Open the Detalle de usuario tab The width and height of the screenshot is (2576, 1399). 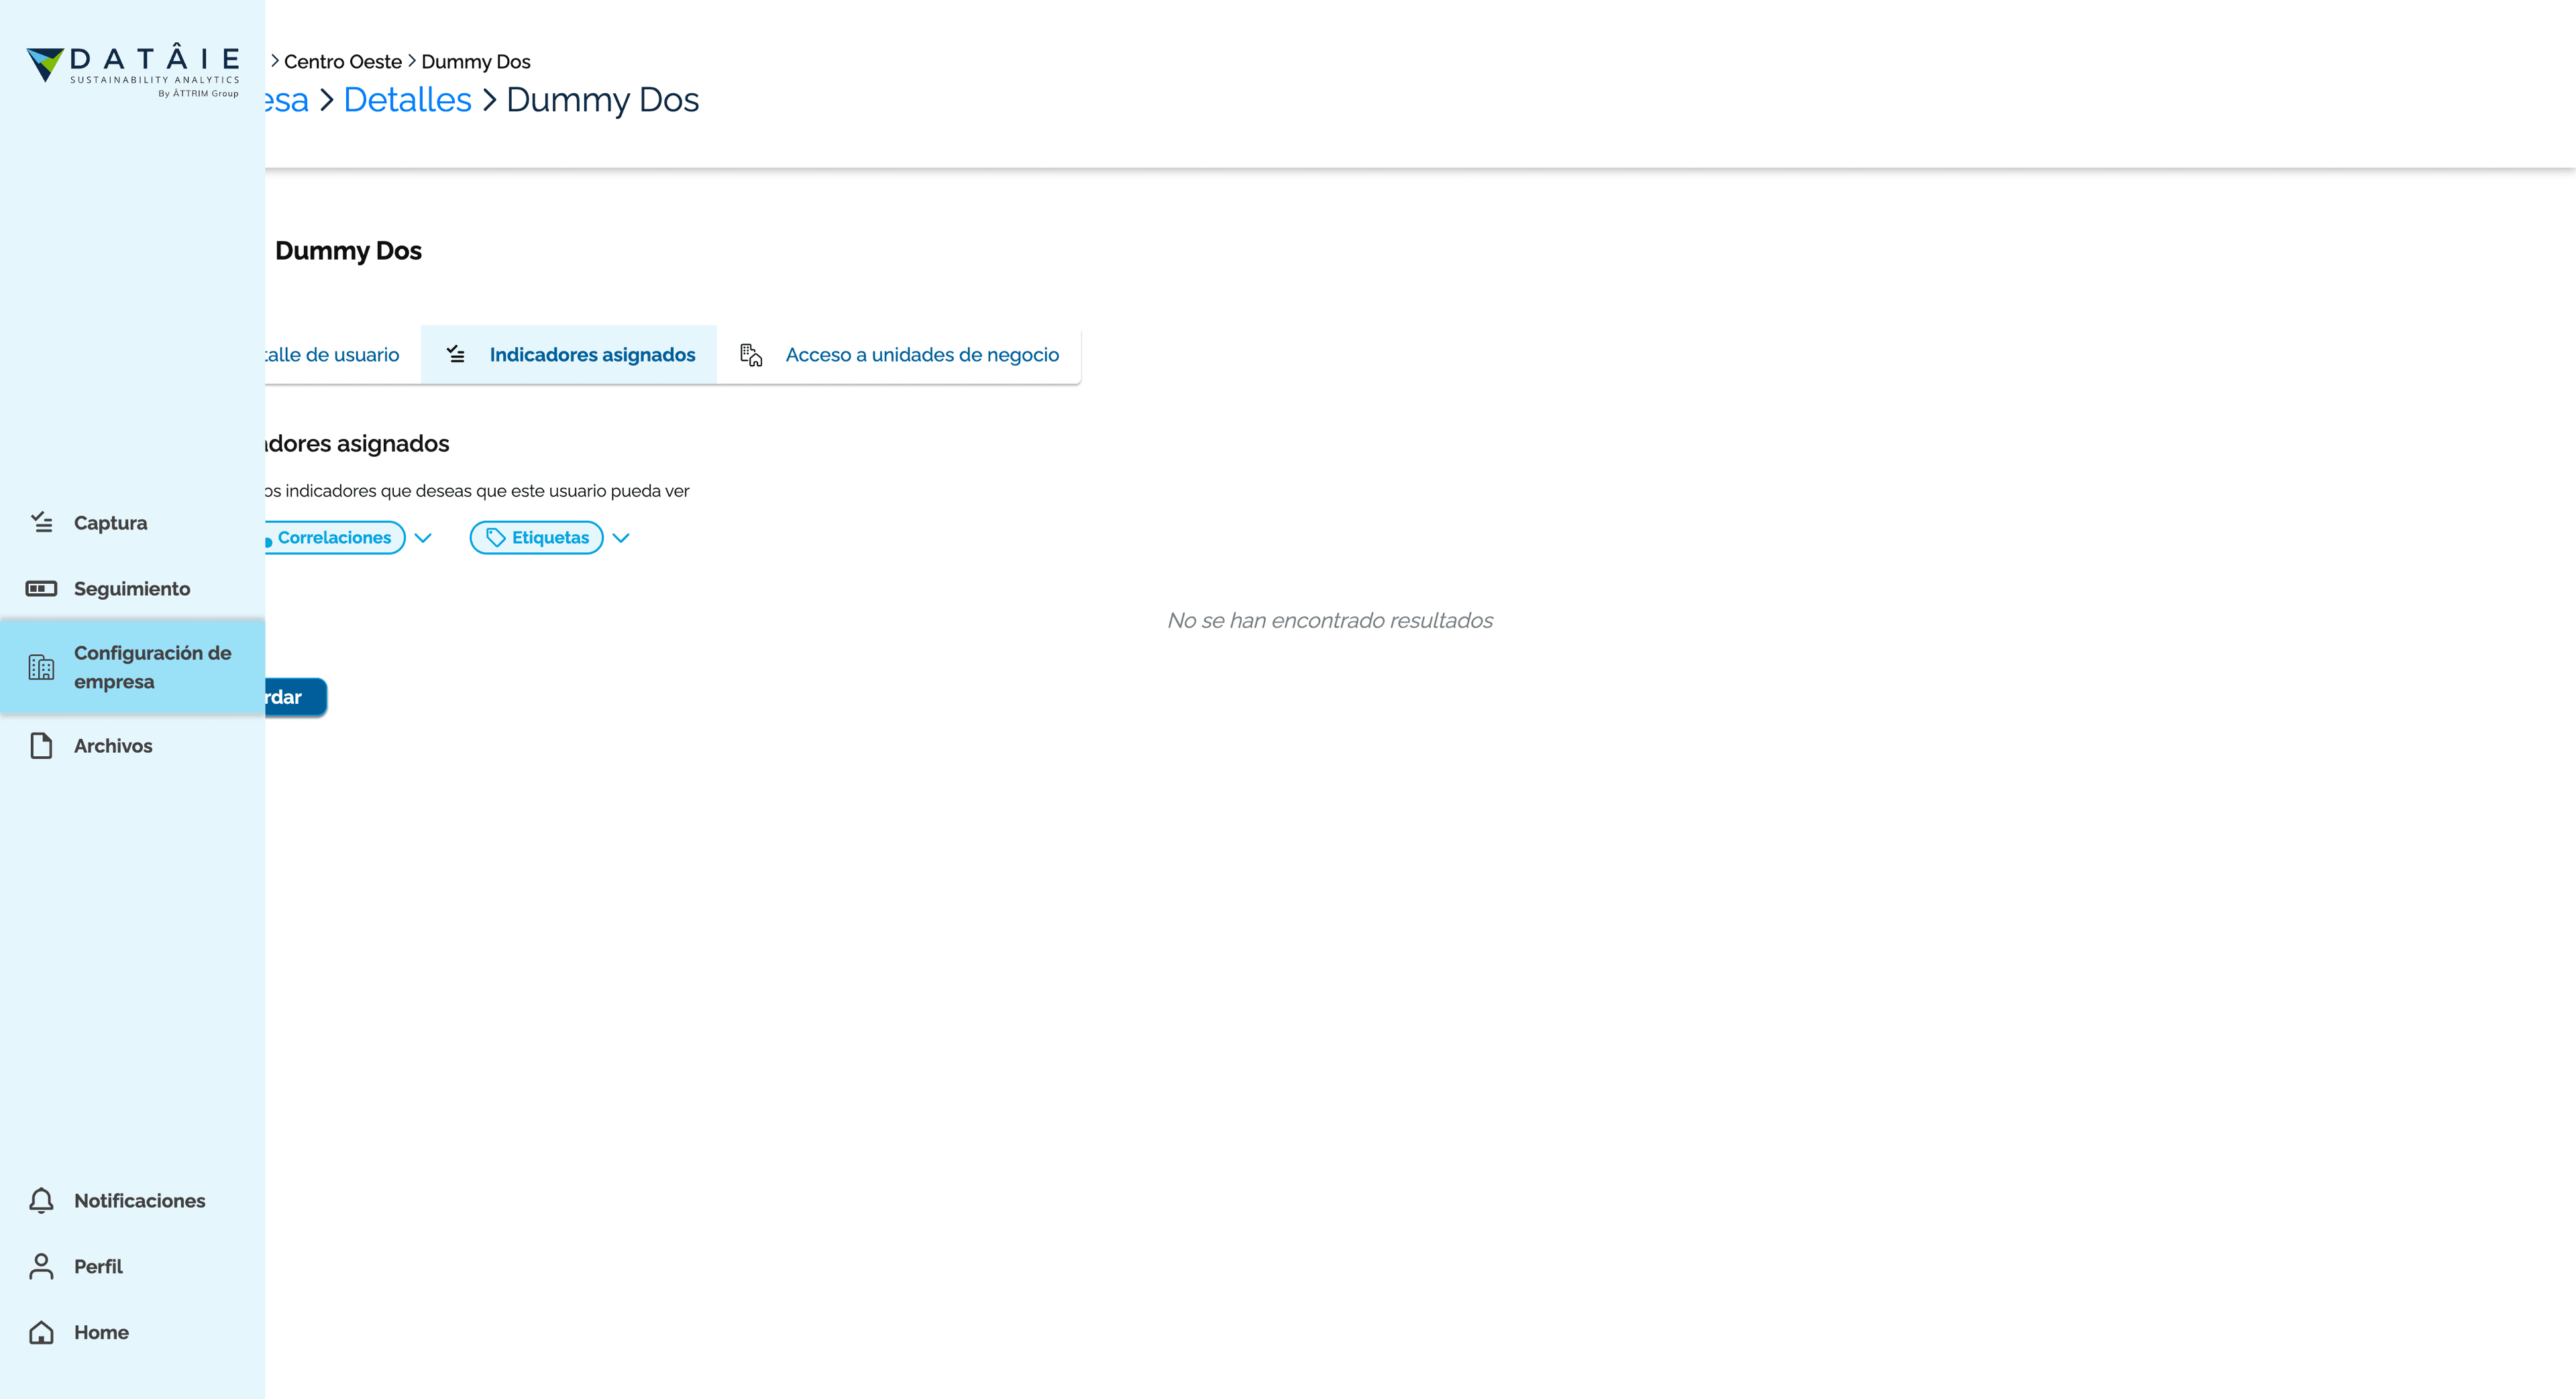tap(332, 354)
